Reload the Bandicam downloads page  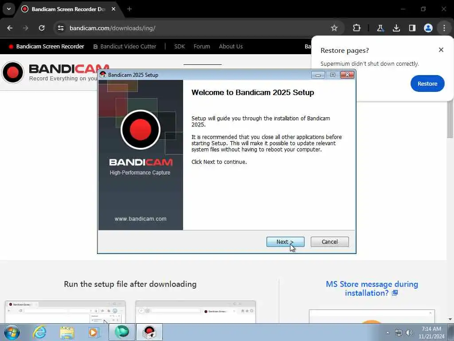click(x=42, y=28)
